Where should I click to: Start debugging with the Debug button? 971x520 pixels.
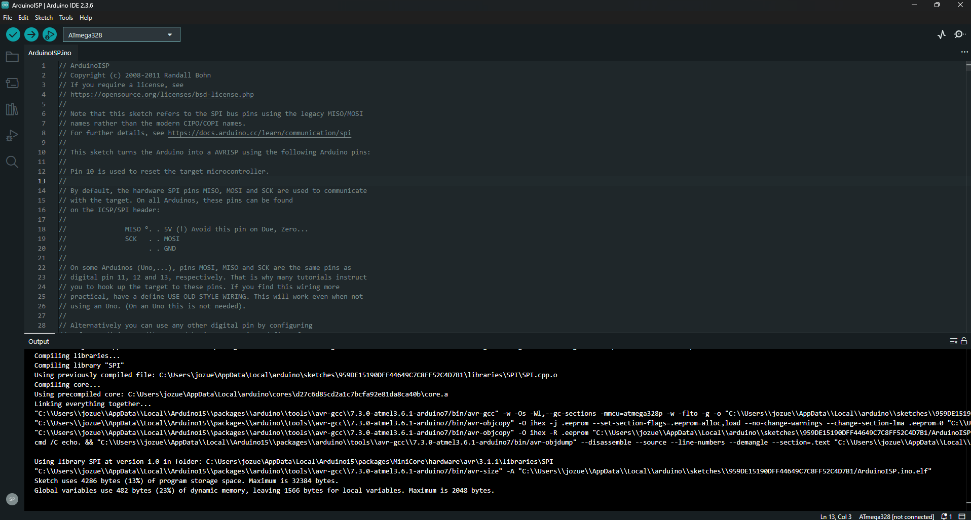pos(50,34)
